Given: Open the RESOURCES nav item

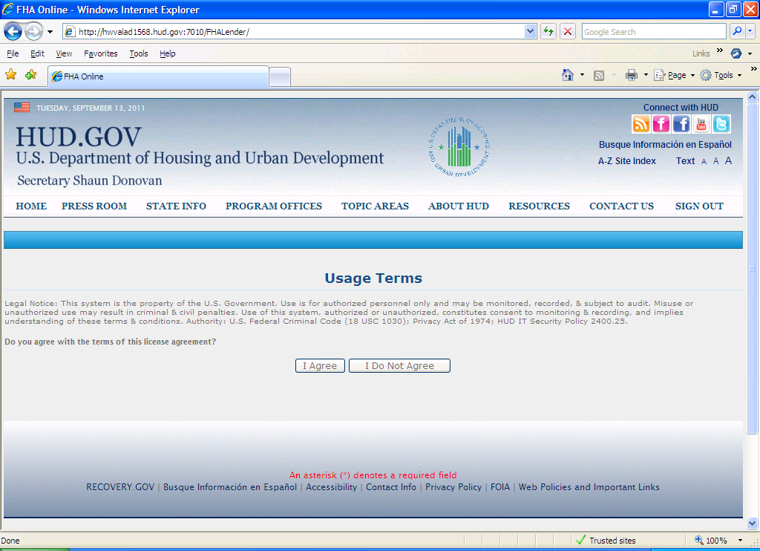Looking at the screenshot, I should tap(539, 206).
